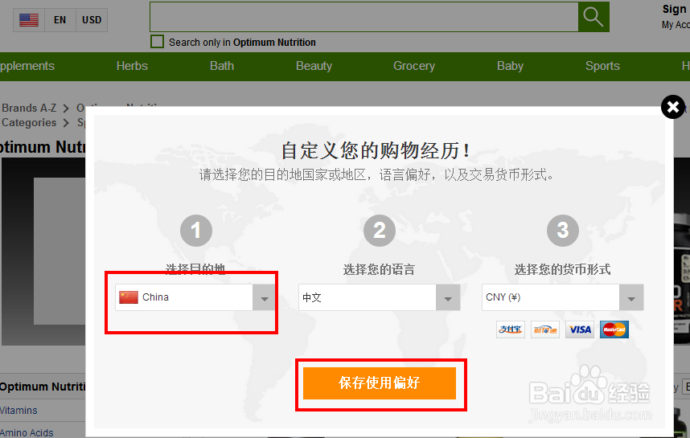Click the Sign in link
Screen dimensions: 690x438
point(676,9)
